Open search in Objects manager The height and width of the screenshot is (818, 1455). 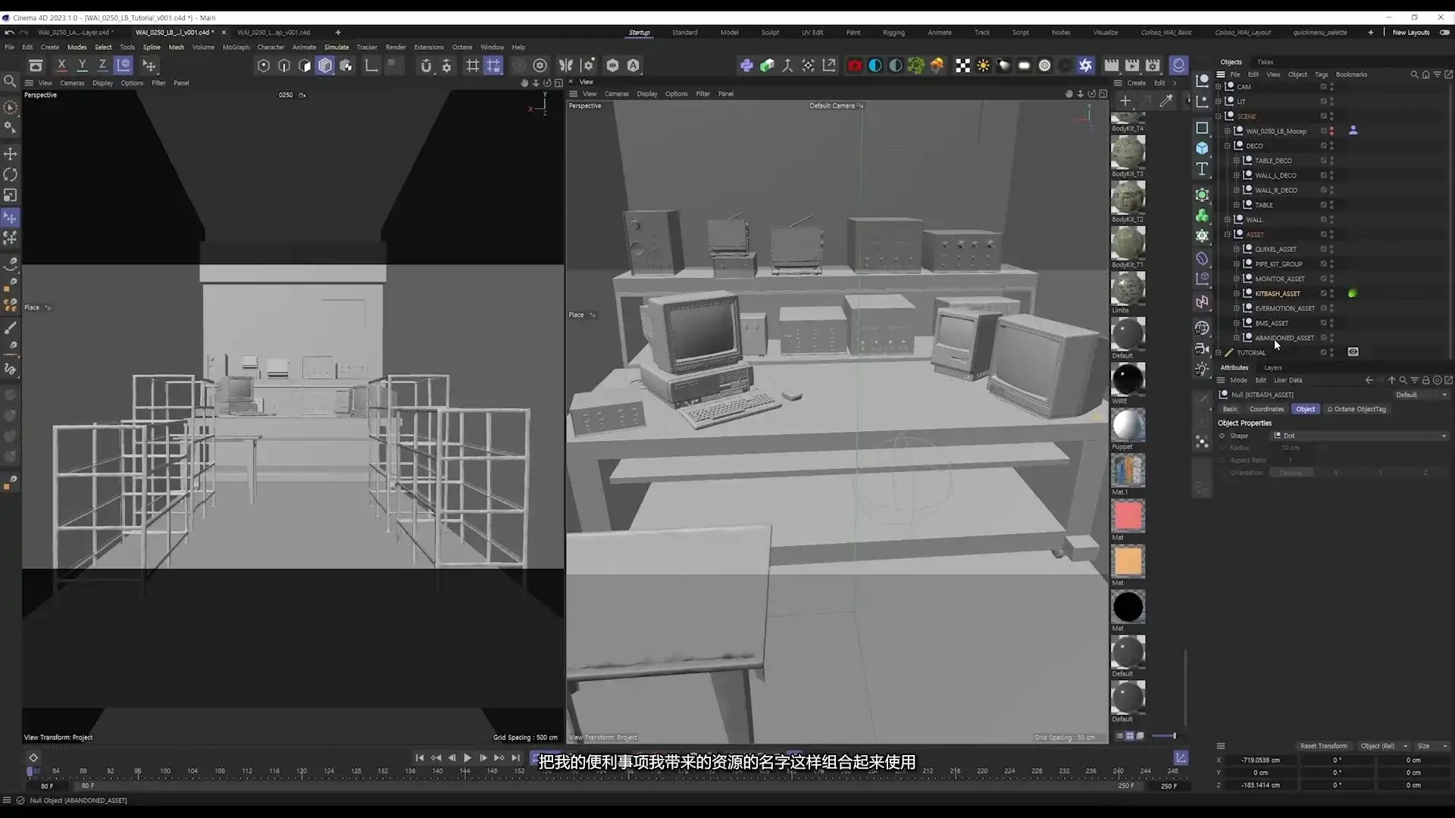[1413, 74]
